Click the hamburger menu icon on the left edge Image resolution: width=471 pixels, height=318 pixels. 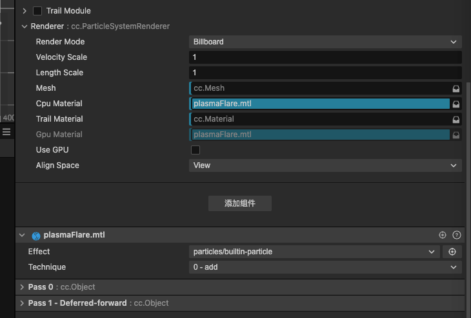tap(6, 132)
